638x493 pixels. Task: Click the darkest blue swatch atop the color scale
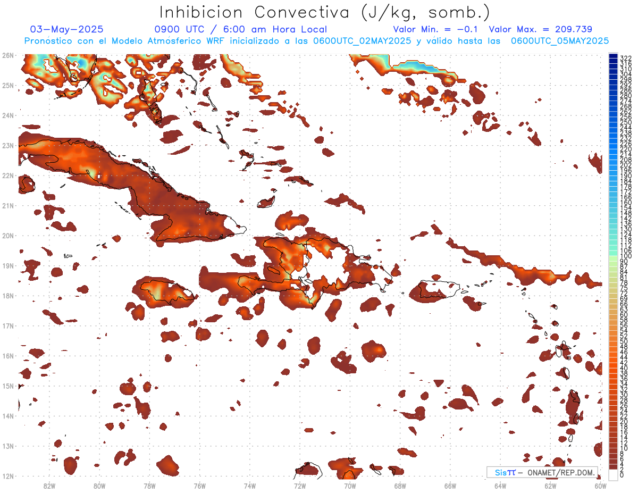[614, 56]
